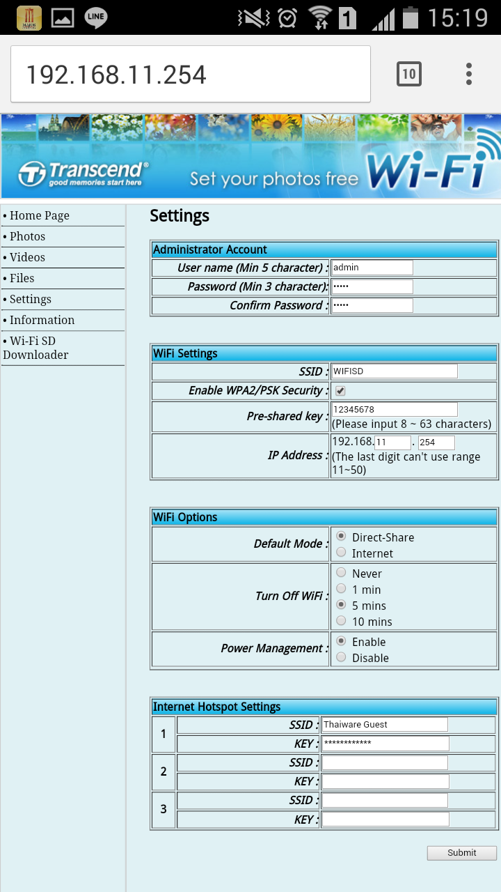
Task: Set Turn Off WiFi to Never
Action: click(x=341, y=573)
